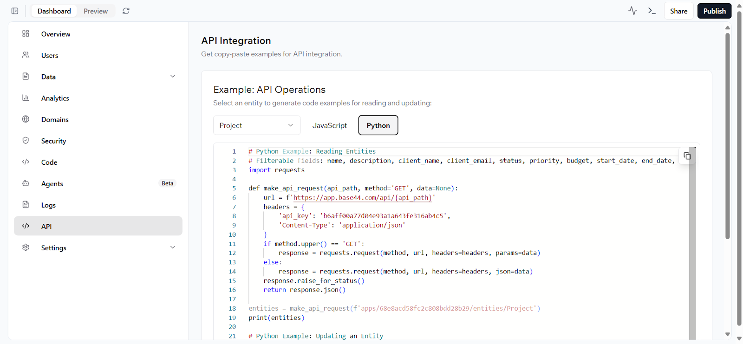This screenshot has height=344, width=743.
Task: Click the Data document icon
Action: point(26,76)
